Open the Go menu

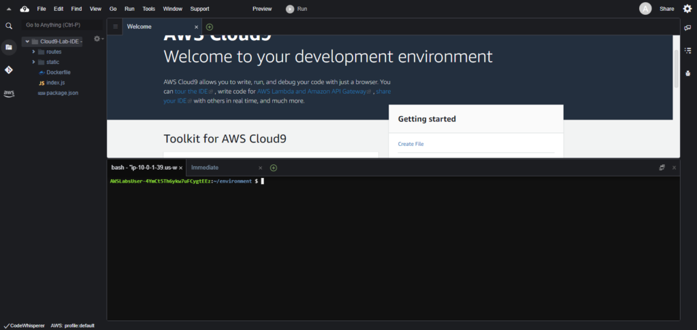tap(113, 9)
